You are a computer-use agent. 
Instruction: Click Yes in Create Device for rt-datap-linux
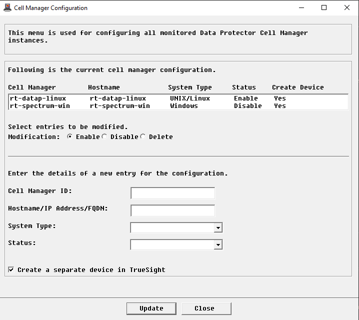point(280,98)
